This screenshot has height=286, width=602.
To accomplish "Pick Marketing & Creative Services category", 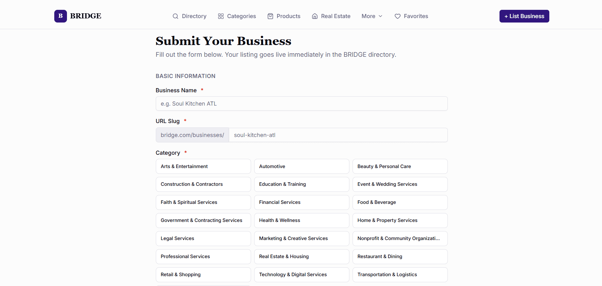I will 302,238.
